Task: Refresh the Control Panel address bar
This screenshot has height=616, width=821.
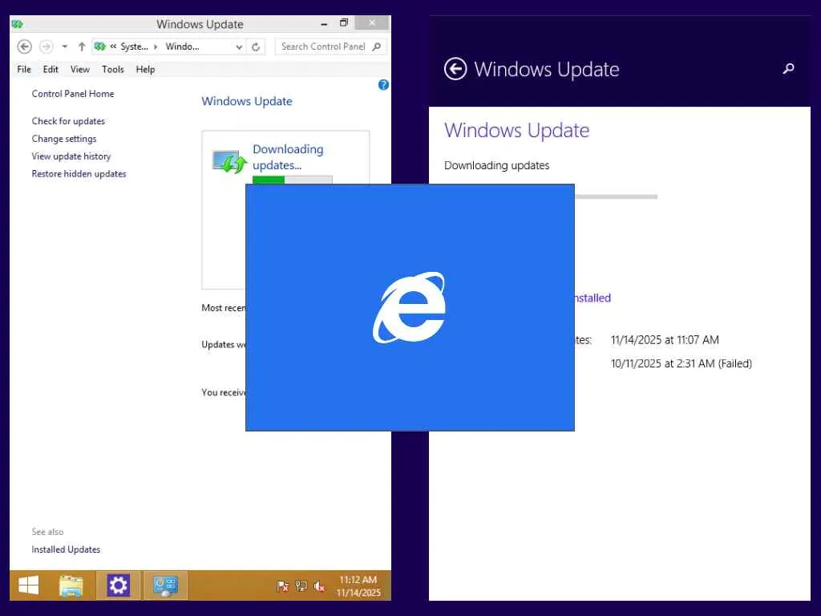Action: pos(256,47)
